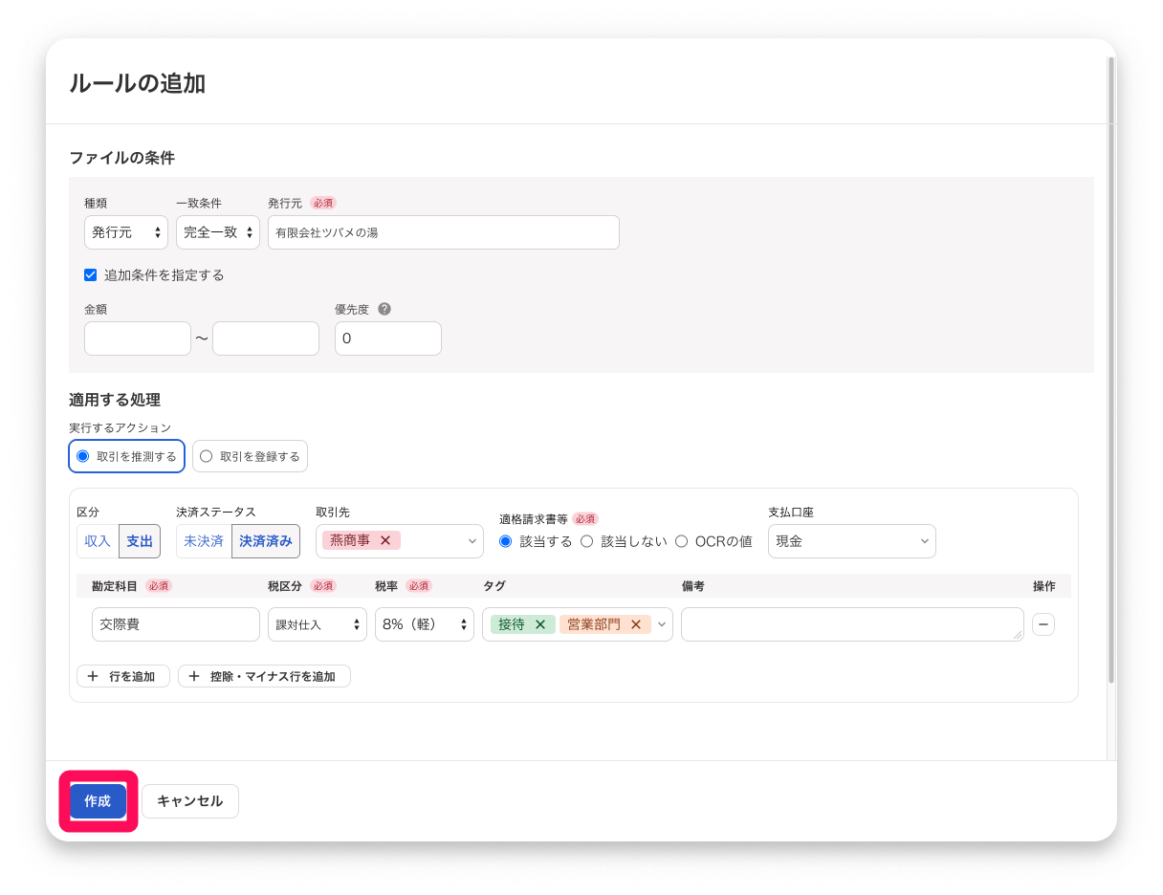1163x895 pixels.
Task: Click the 発行元 text field
Action: 444,232
